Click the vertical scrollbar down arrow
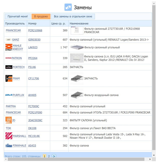The height and width of the screenshot is (163, 158). point(154,155)
